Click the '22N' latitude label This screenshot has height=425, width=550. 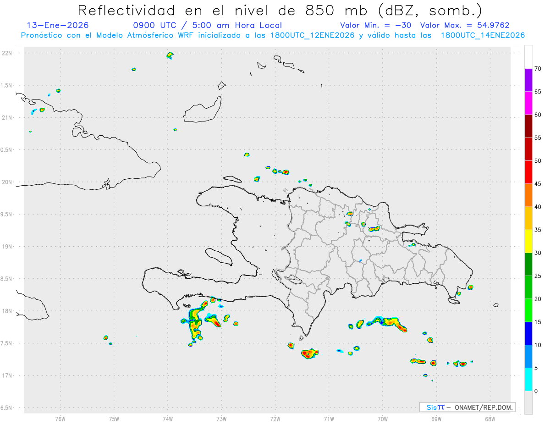(7, 53)
